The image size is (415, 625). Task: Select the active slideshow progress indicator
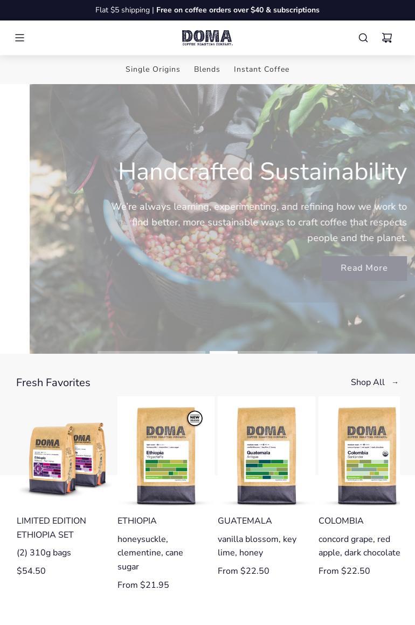pyautogui.click(x=224, y=352)
